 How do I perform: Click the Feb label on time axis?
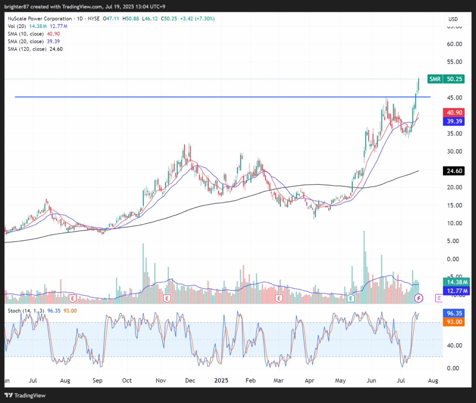point(251,380)
